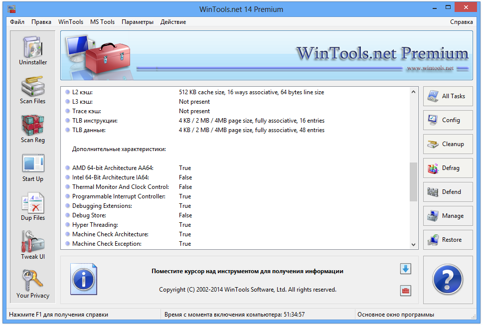The width and height of the screenshot is (483, 327).
Task: Open the Config settings
Action: coord(447,120)
